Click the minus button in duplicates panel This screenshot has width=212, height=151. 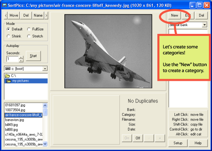tap(149, 138)
